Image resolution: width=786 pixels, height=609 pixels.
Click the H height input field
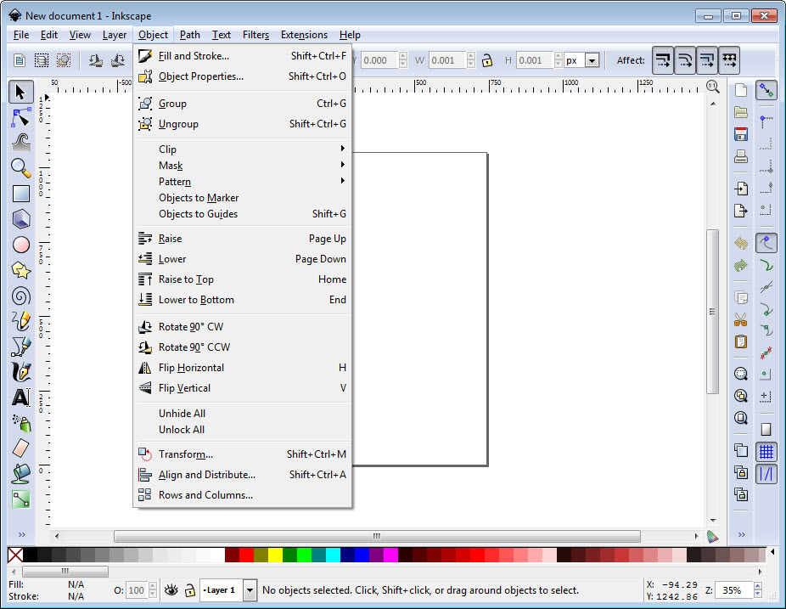pyautogui.click(x=535, y=60)
